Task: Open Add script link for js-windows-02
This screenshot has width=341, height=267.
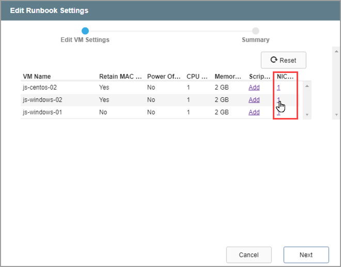Action: [254, 100]
